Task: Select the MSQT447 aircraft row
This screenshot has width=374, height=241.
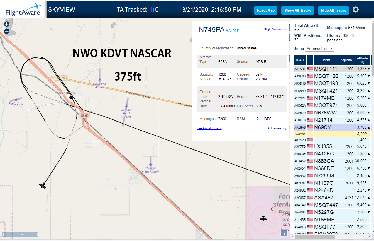Action: click(x=332, y=205)
